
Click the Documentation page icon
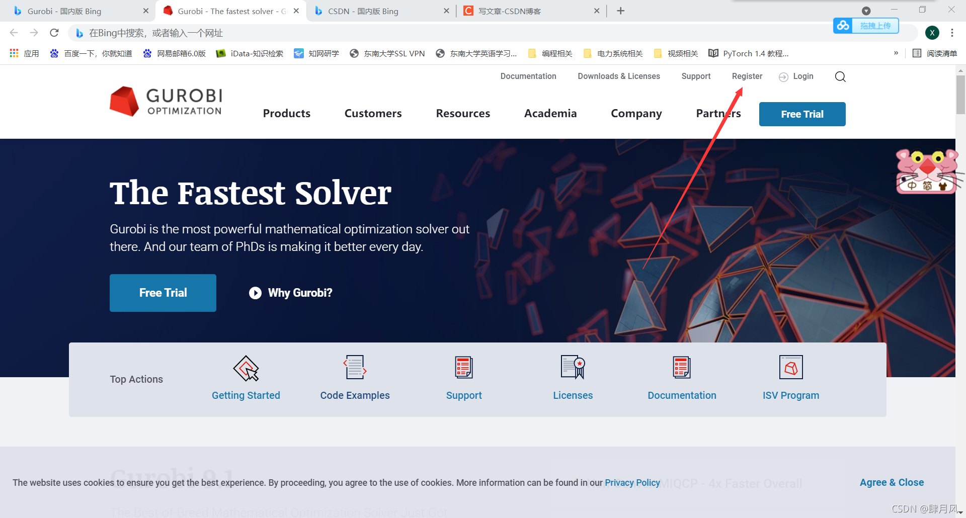pyautogui.click(x=682, y=367)
